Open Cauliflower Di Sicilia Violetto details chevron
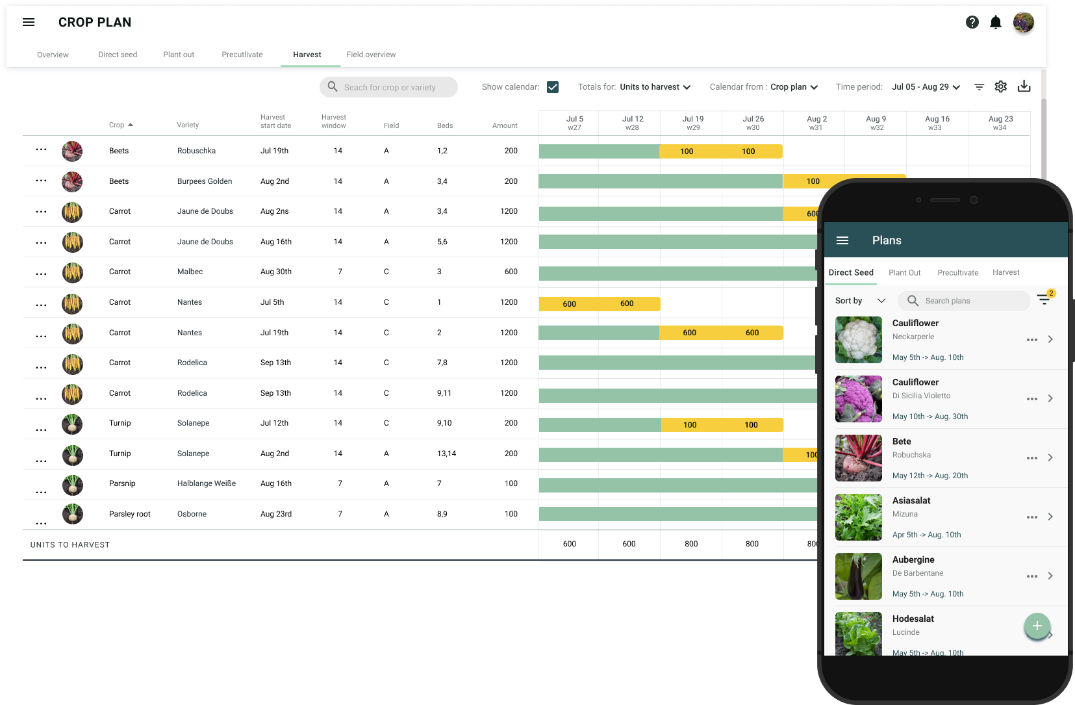Viewport: 1075px width, 705px height. [x=1050, y=398]
